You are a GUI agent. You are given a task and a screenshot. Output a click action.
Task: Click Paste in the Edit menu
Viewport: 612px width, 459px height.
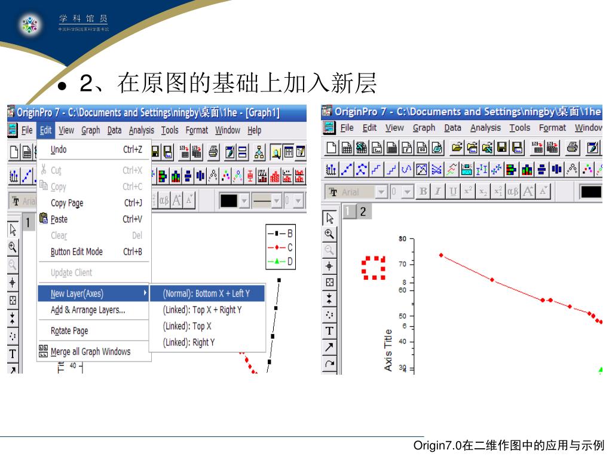point(93,219)
